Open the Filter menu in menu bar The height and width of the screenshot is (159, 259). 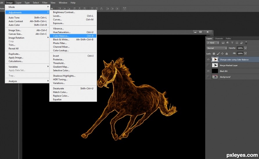45,3
